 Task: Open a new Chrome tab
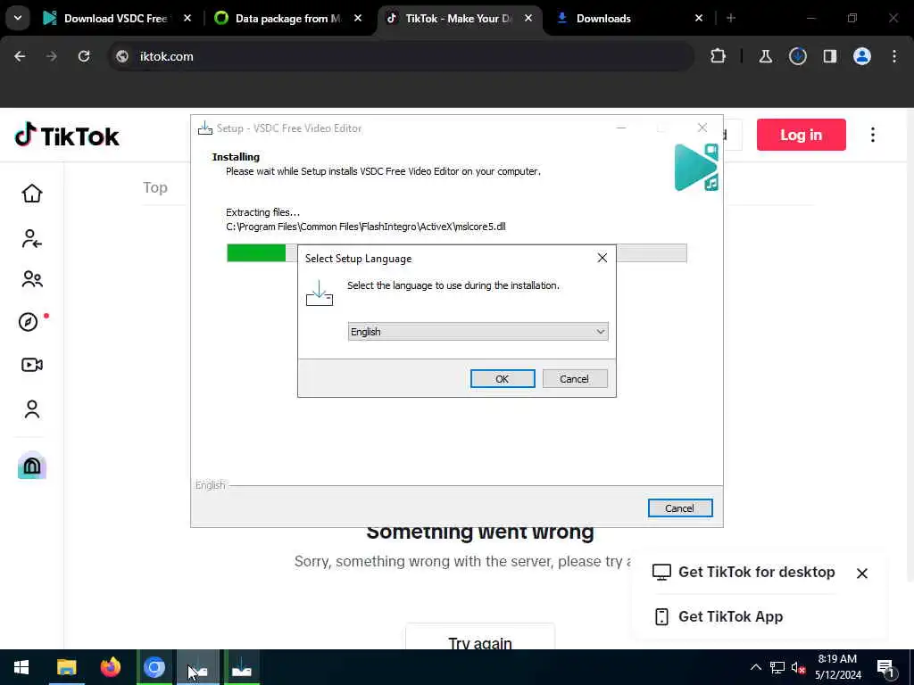pos(731,18)
